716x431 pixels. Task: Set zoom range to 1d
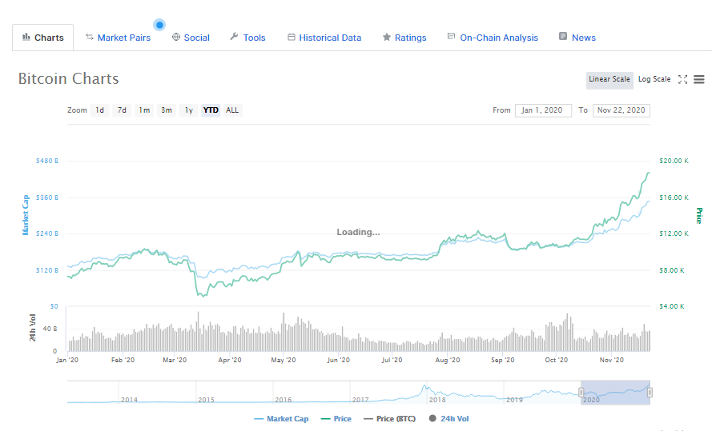[99, 110]
